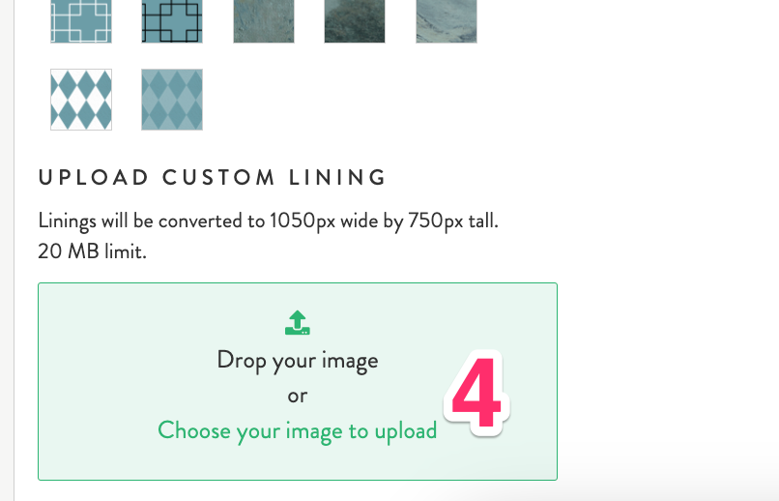Click the lining size conversion description
The width and height of the screenshot is (779, 501).
coord(269,221)
